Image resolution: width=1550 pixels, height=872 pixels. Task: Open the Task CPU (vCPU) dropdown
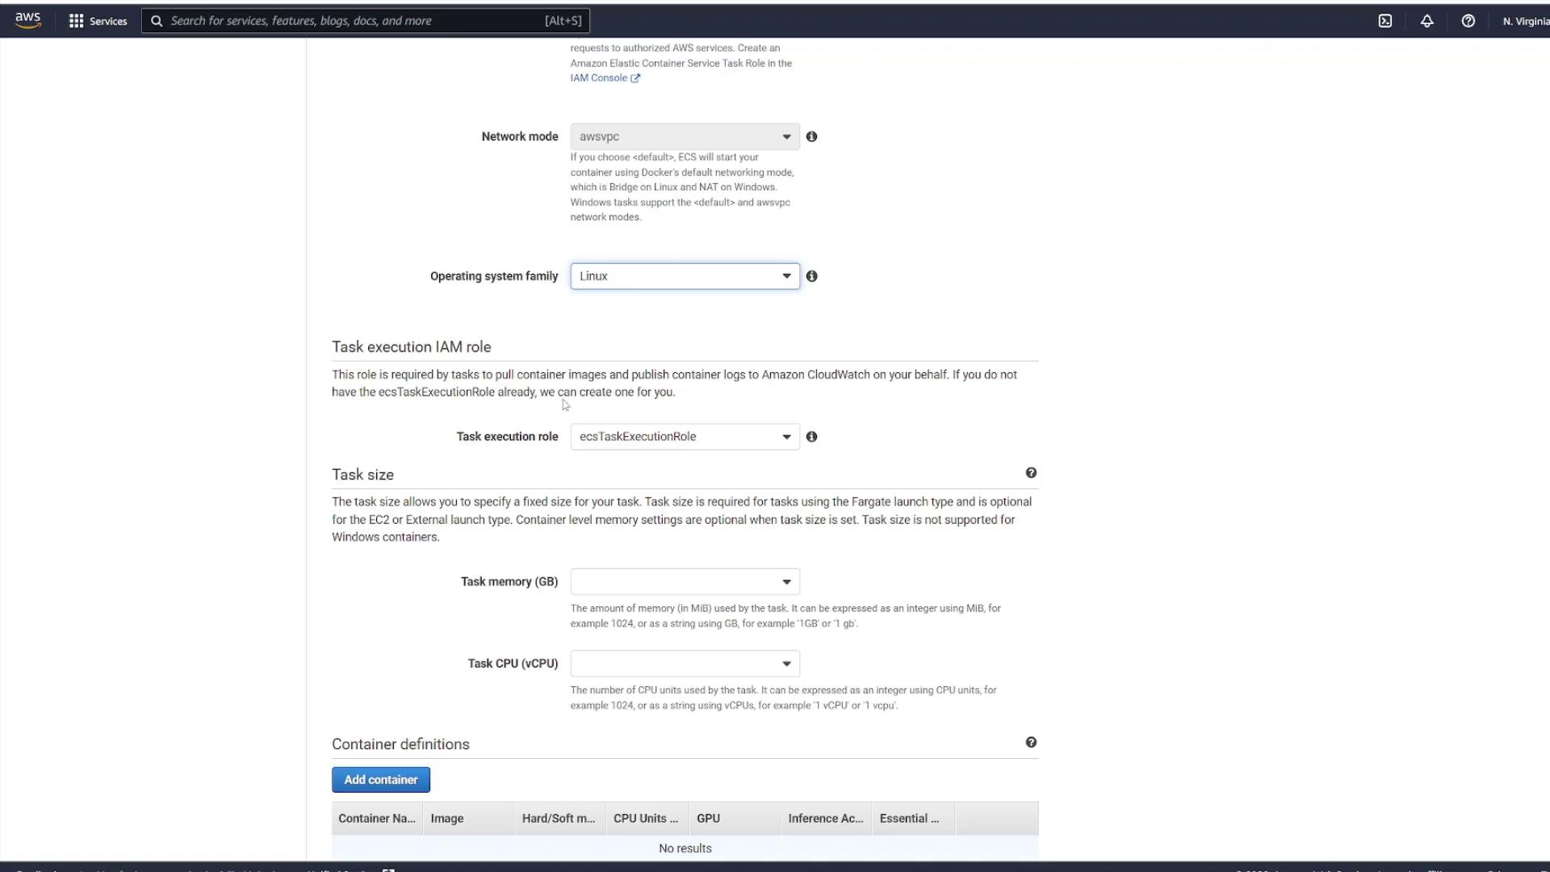pos(685,664)
